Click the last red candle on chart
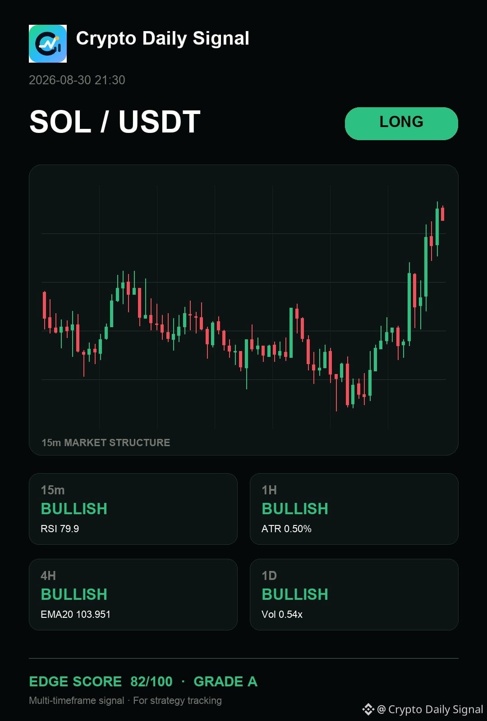Image resolution: width=487 pixels, height=721 pixels. 443,213
